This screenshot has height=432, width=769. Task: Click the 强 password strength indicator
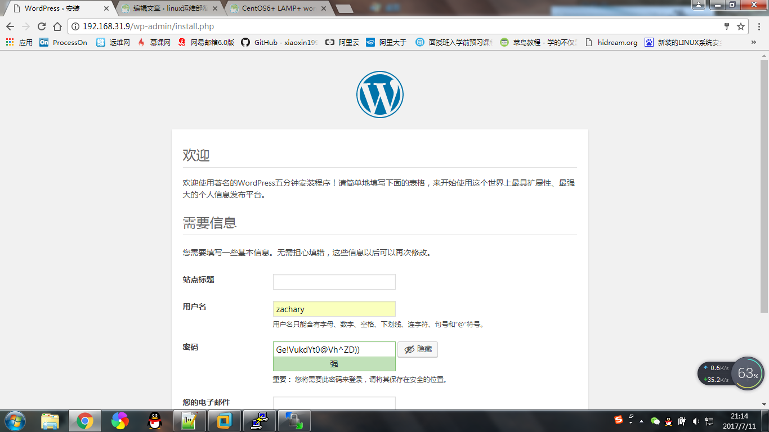click(334, 364)
